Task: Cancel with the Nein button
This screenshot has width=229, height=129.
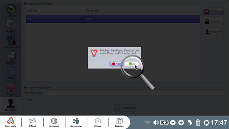Action: (116, 64)
